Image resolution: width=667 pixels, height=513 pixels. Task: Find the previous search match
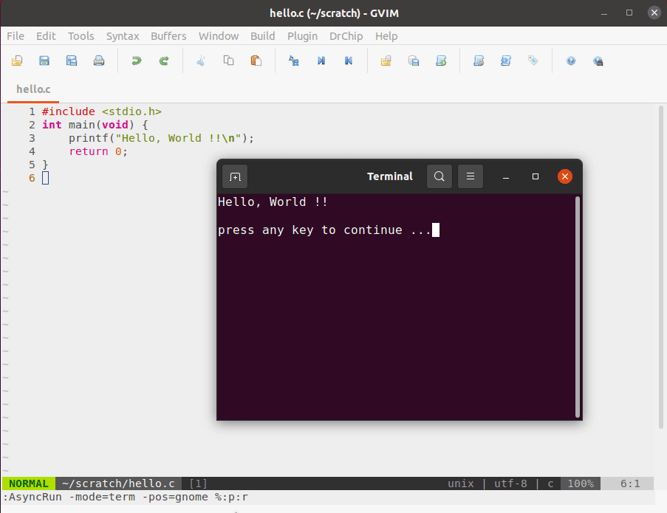click(x=348, y=61)
